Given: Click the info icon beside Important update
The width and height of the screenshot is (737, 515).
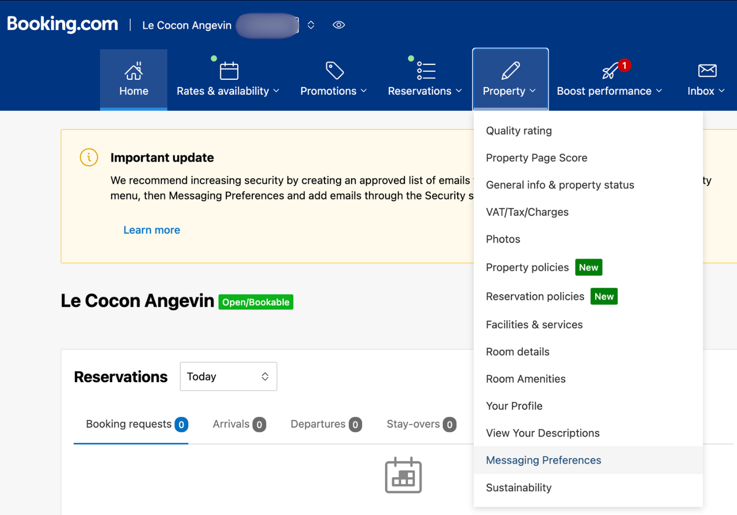Looking at the screenshot, I should [x=89, y=157].
